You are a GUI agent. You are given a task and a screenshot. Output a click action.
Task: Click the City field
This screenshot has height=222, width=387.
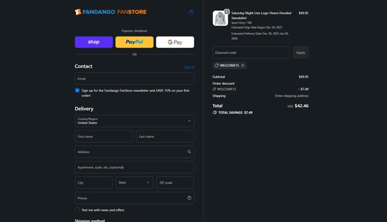pos(94,182)
